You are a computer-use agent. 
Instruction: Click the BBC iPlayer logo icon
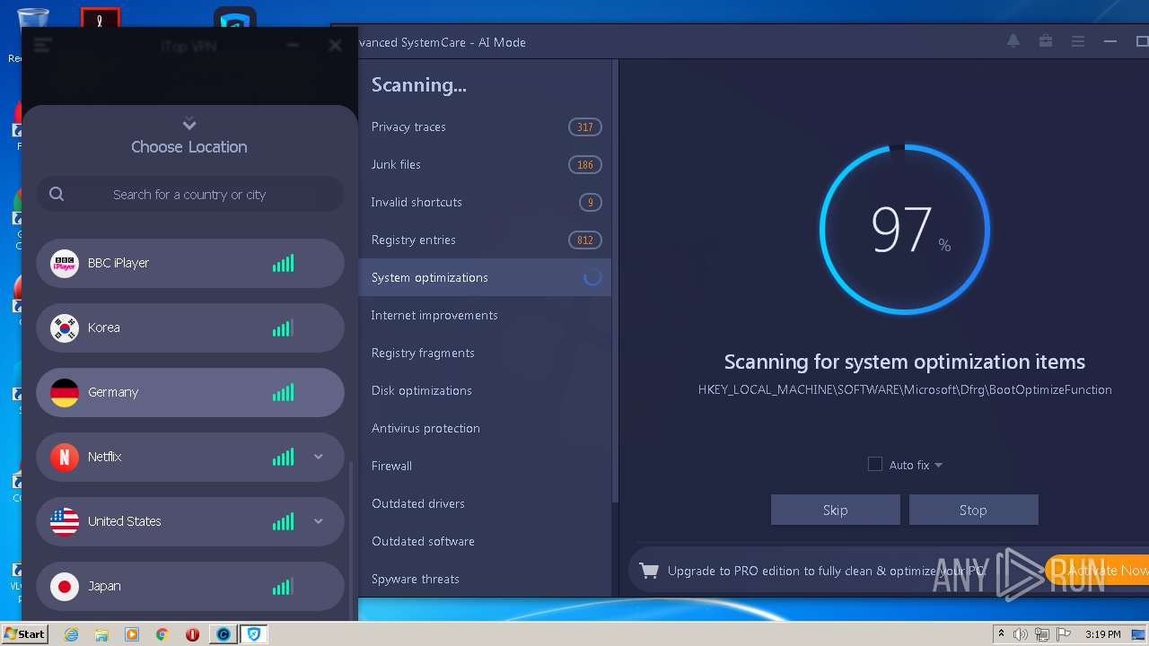pos(65,263)
